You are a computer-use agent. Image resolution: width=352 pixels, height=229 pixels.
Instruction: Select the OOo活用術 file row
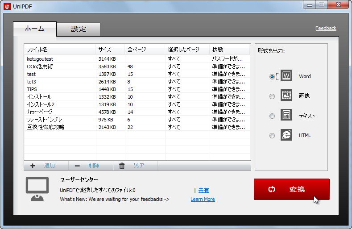coord(137,67)
